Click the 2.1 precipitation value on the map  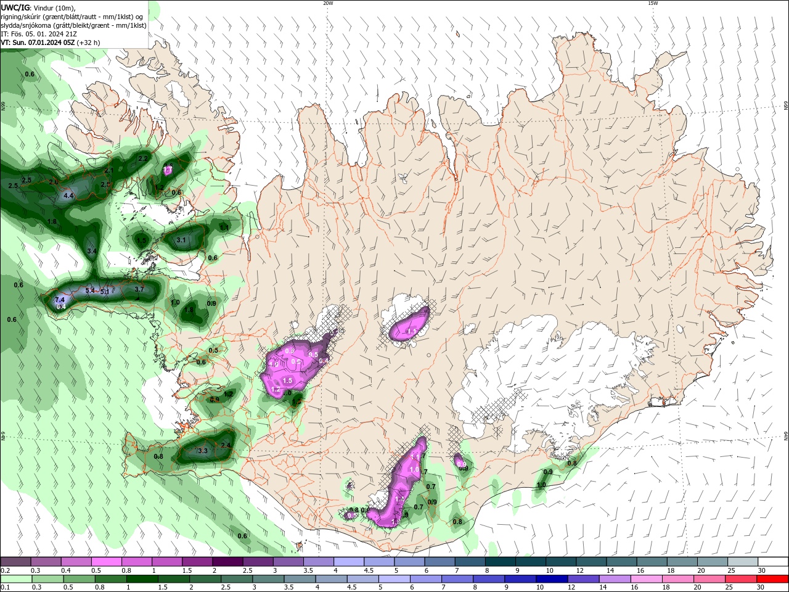[109, 170]
